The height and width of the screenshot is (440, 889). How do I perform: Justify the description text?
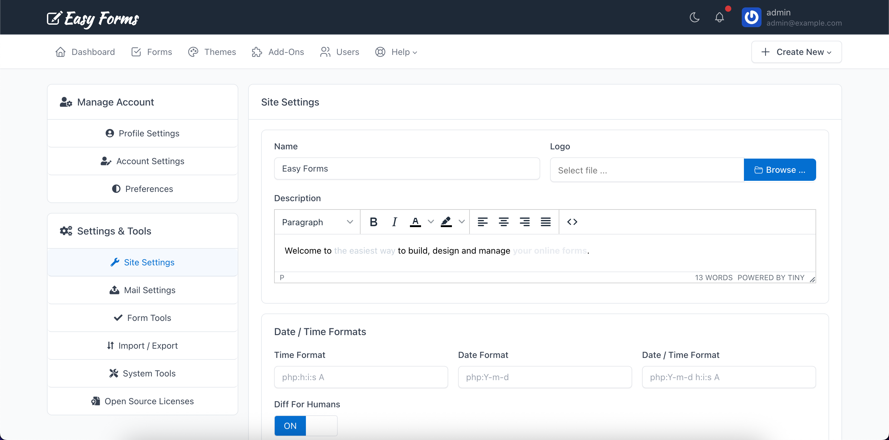pyautogui.click(x=545, y=222)
